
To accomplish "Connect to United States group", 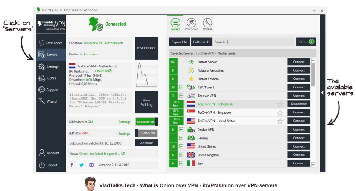I will pos(298,146).
